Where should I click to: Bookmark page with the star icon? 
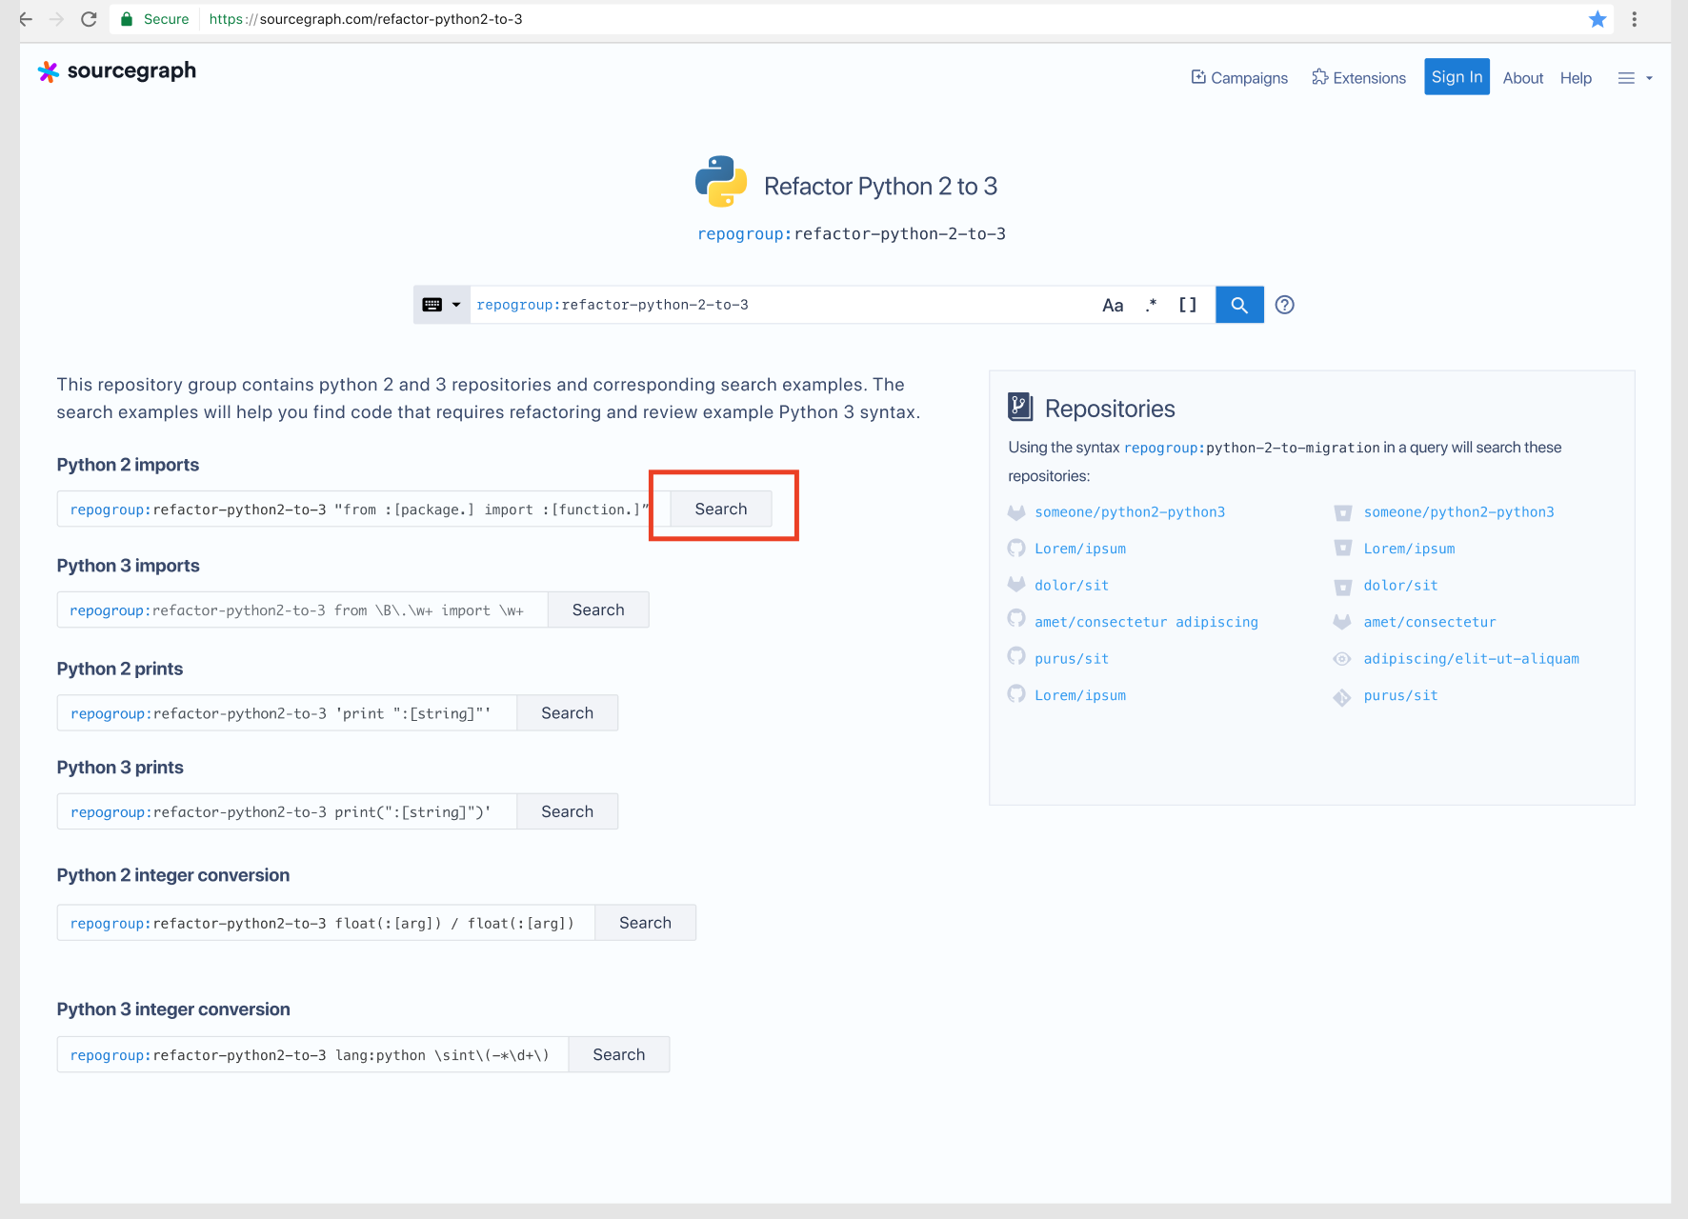pos(1598,19)
